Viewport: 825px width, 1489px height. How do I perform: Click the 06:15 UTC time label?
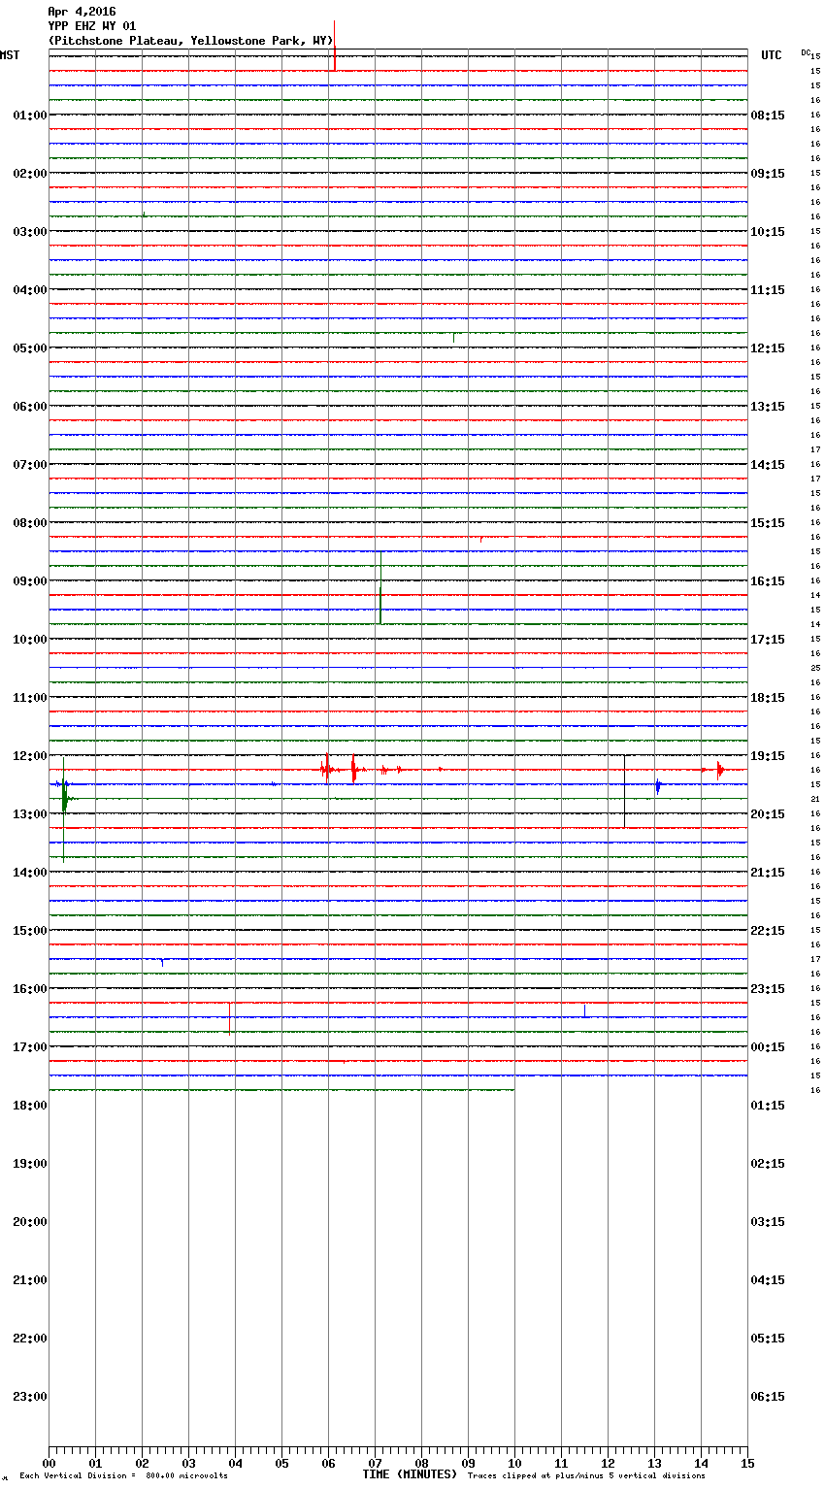pyautogui.click(x=768, y=1397)
